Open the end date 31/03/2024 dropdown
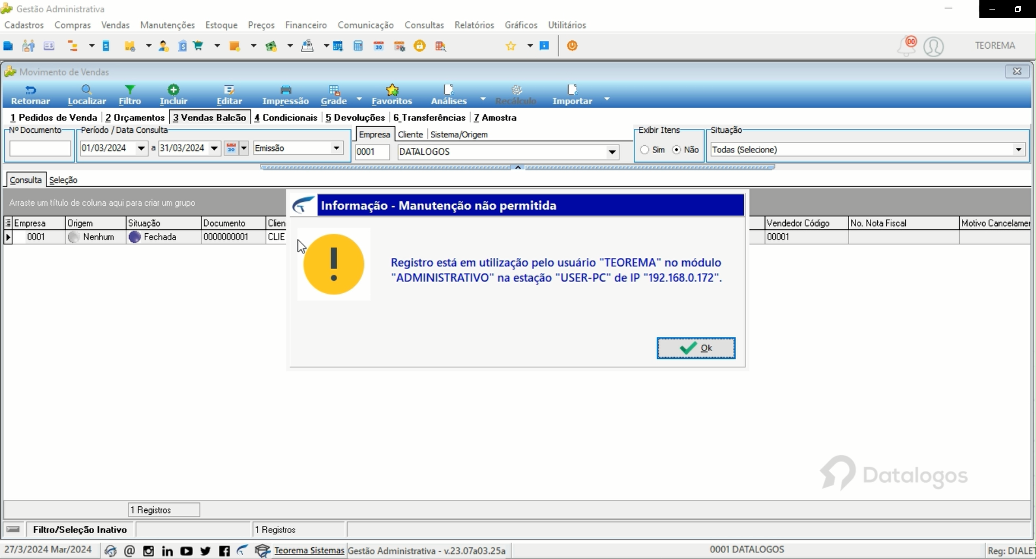Viewport: 1036px width, 559px height. (x=214, y=149)
